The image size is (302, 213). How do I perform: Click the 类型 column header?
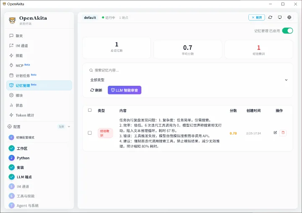point(102,110)
